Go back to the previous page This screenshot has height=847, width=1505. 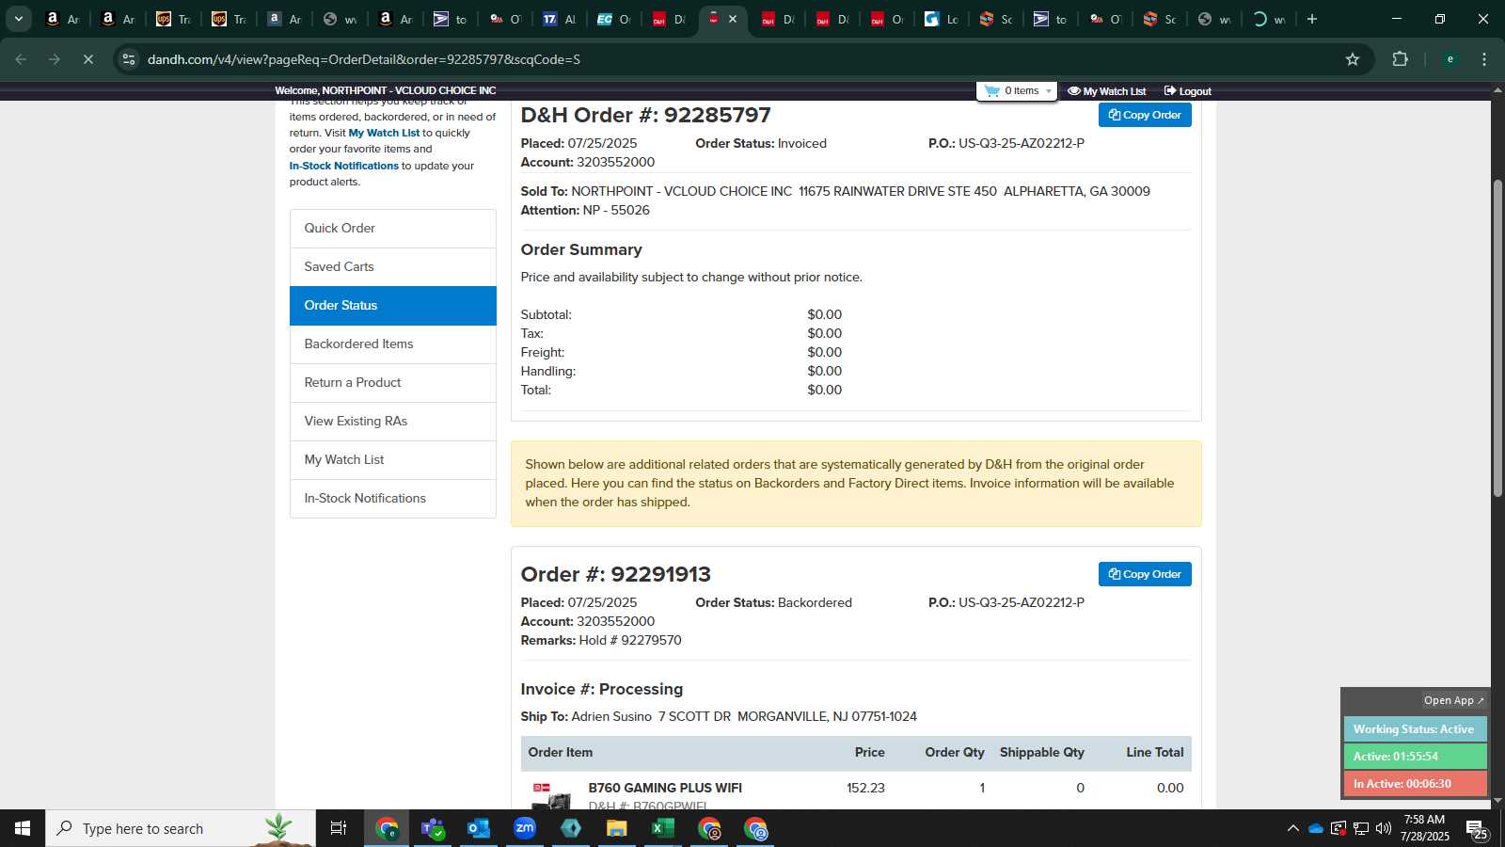[x=21, y=59]
